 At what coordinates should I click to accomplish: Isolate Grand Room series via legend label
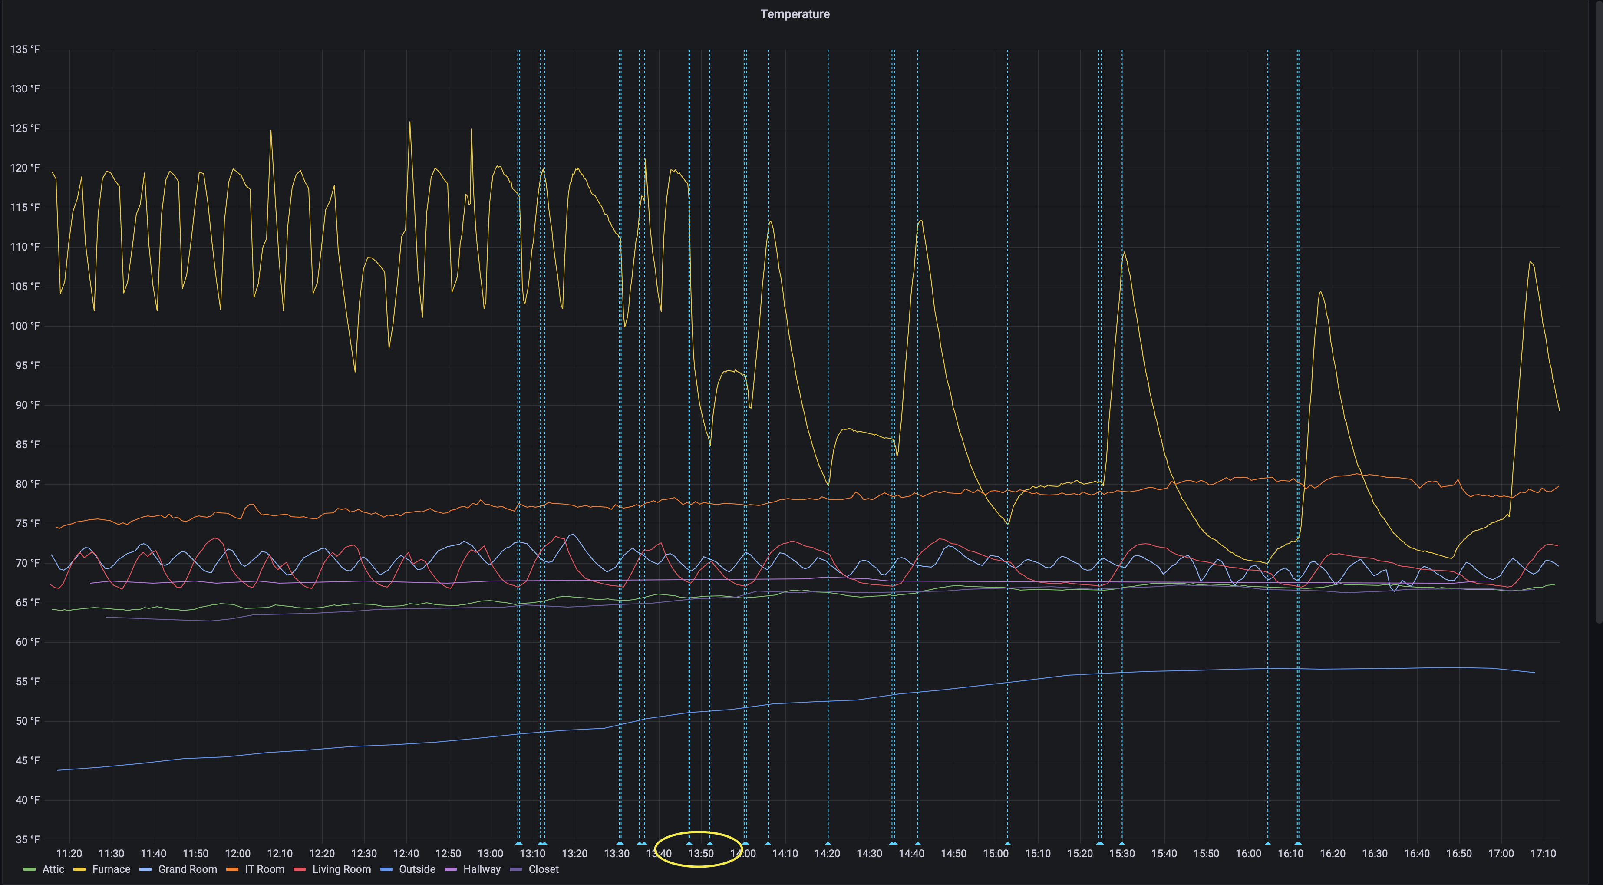coord(187,869)
